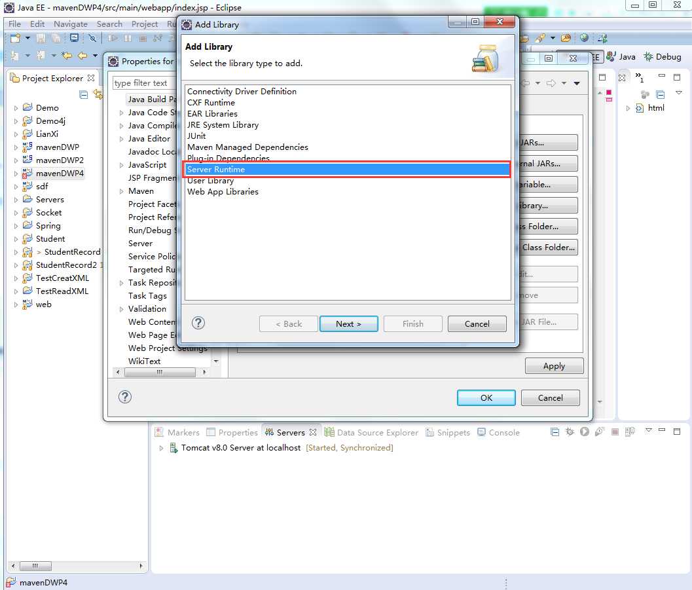The image size is (692, 590).
Task: Switch to Java perspective
Action: tap(621, 56)
